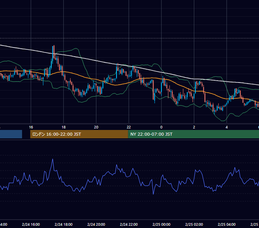Click the NY 22:00-07:00 JST session bar
Screen dimensions: 259x228
coord(193,134)
